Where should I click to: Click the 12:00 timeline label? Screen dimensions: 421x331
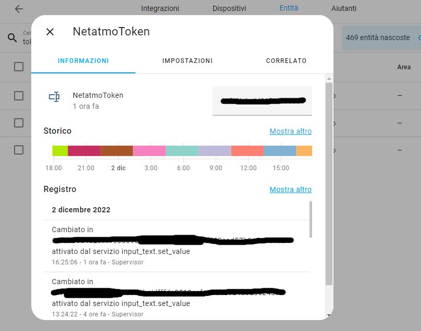[249, 168]
